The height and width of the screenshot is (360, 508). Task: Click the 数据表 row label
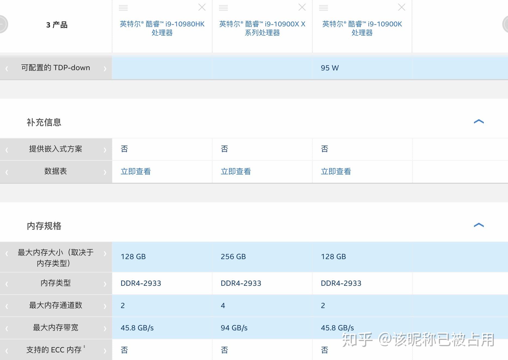pyautogui.click(x=56, y=171)
